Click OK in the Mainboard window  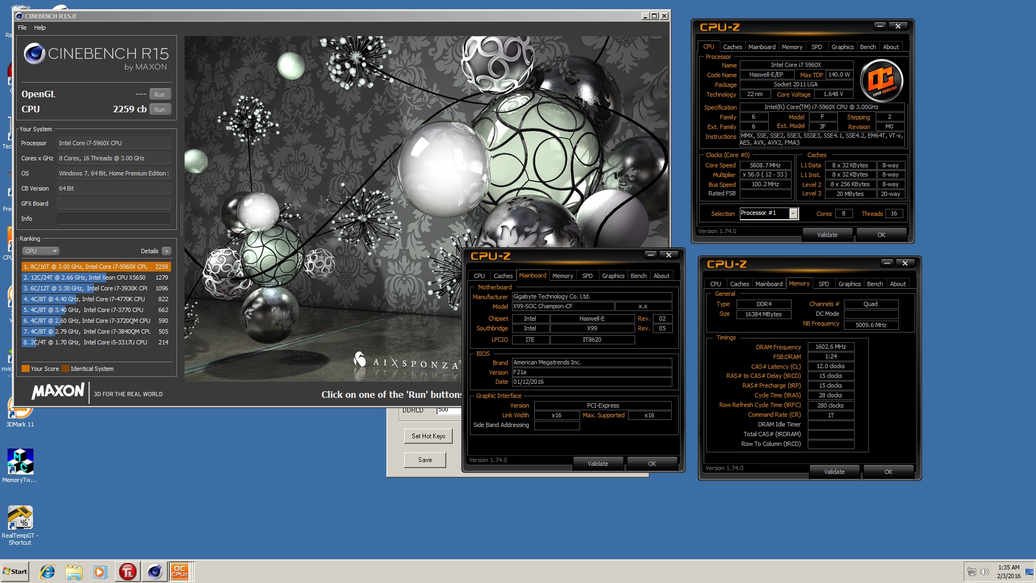coord(652,464)
